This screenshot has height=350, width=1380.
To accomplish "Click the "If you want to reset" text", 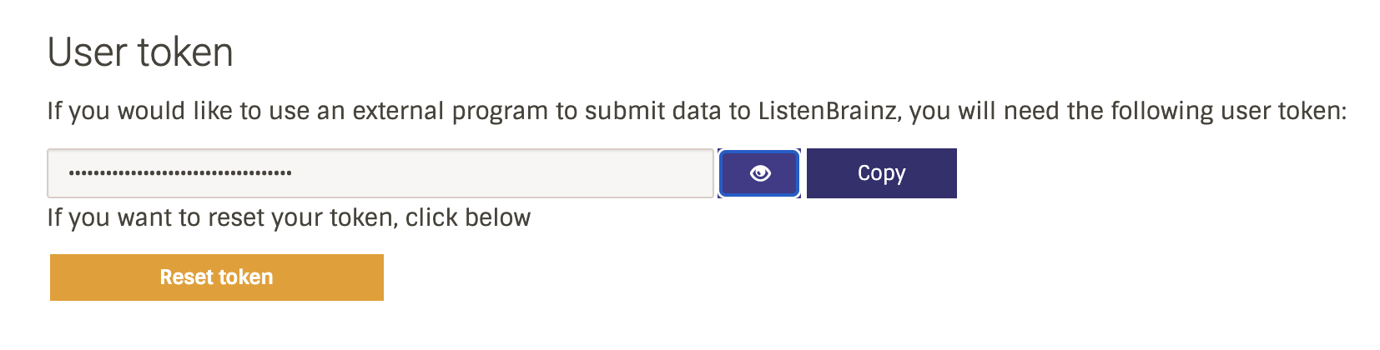I will pos(289,217).
